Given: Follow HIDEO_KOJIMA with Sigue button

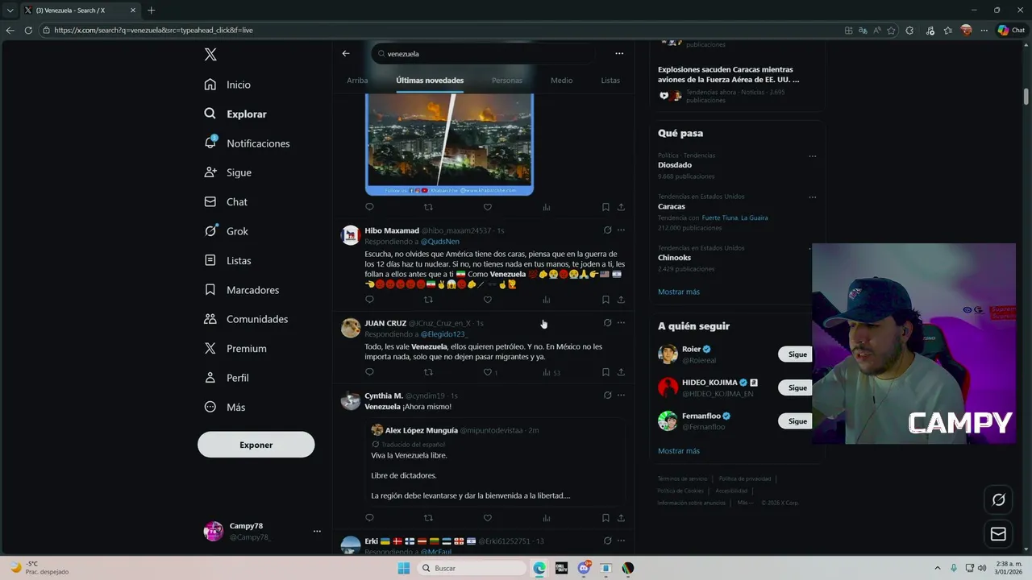Looking at the screenshot, I should (797, 387).
